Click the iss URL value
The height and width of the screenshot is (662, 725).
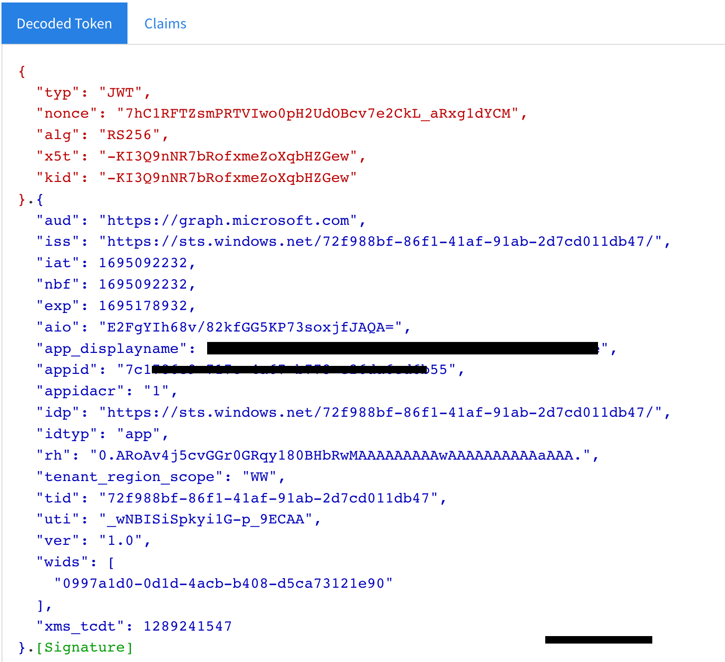click(381, 242)
